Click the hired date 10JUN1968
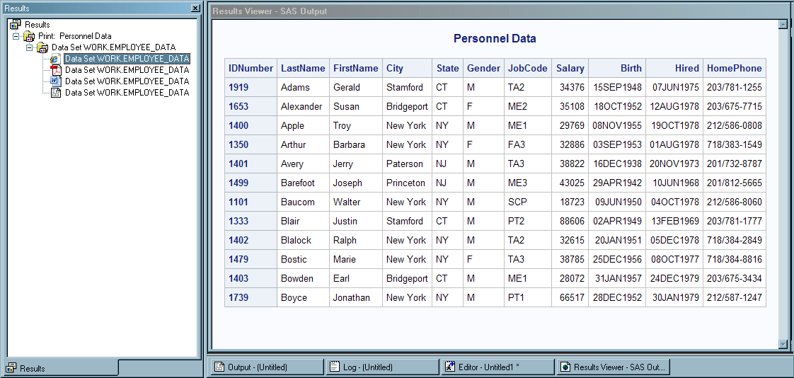Image resolution: width=794 pixels, height=378 pixels. click(676, 183)
